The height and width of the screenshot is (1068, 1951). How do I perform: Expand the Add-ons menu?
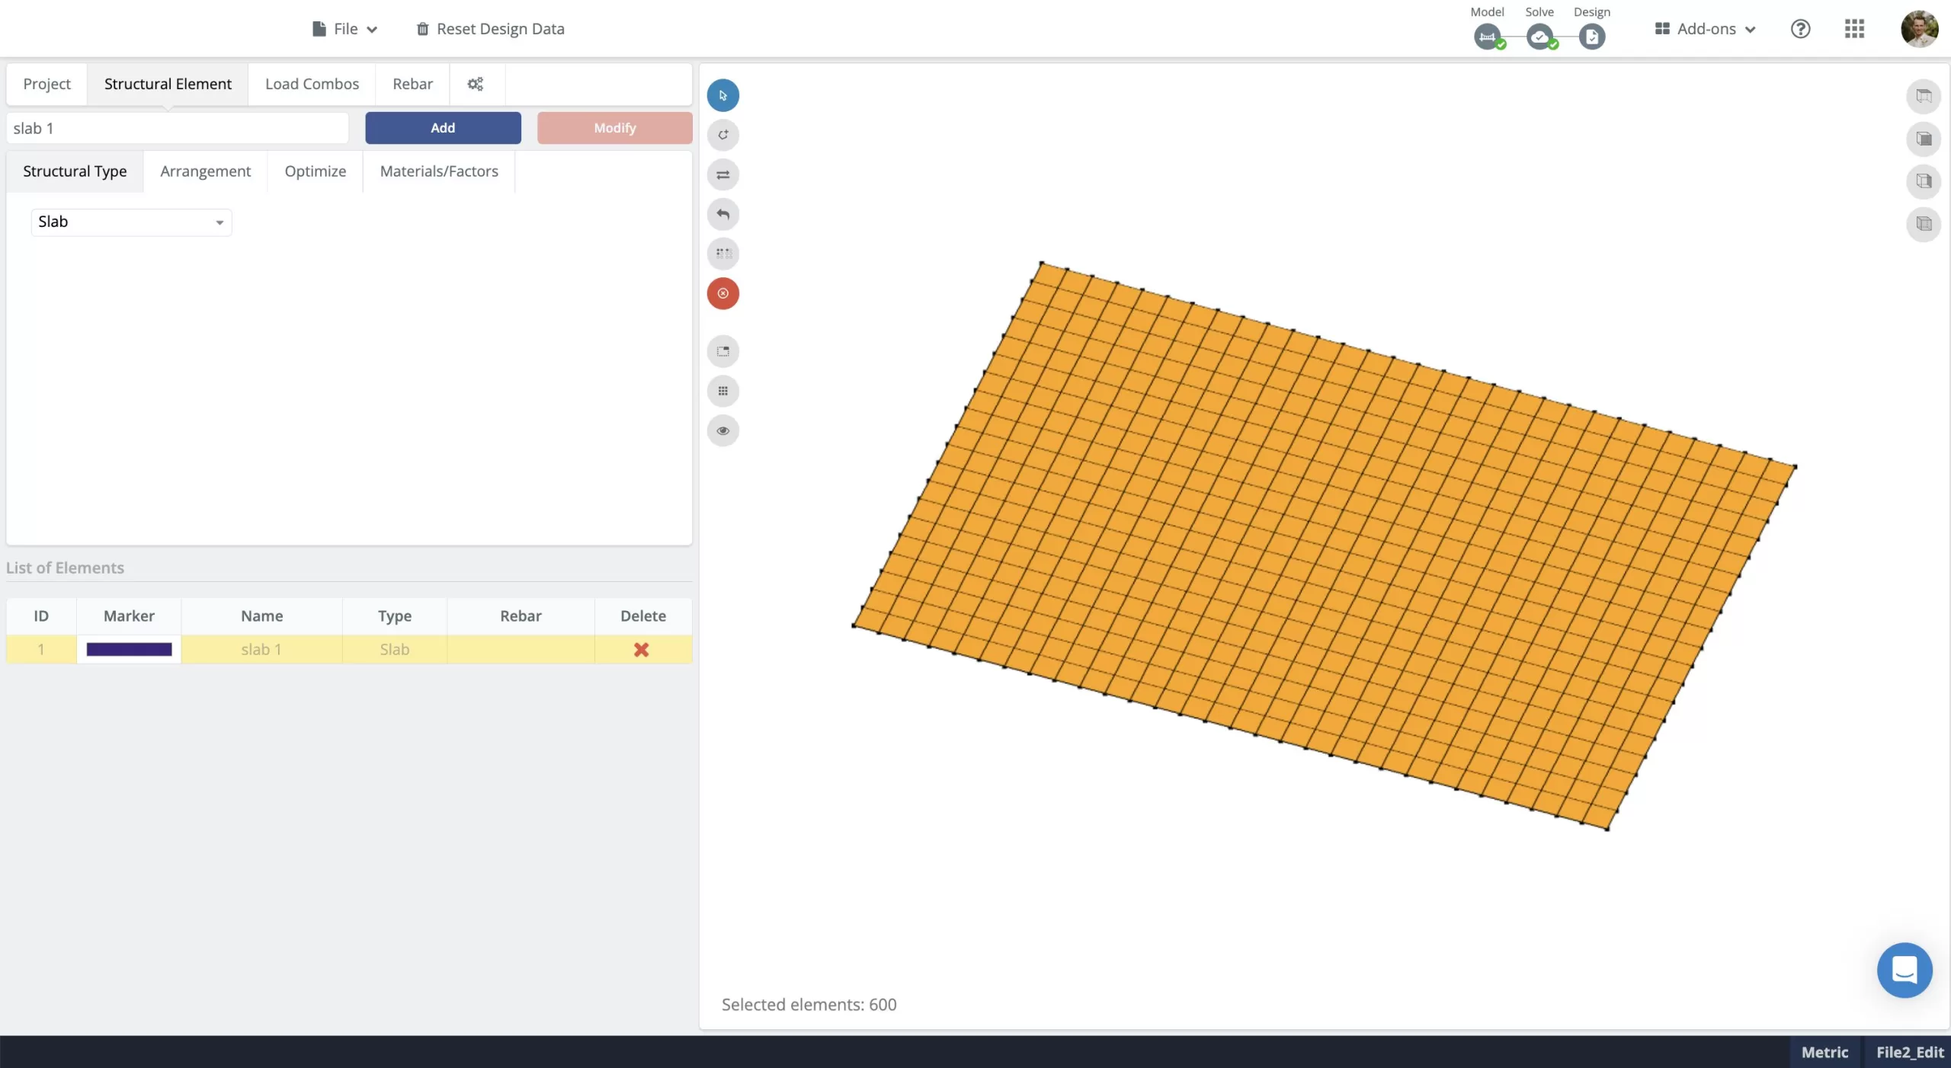1706,29
